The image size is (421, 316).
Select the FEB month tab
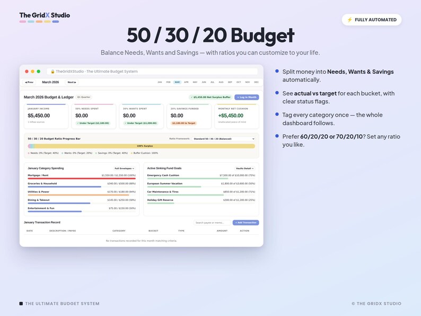coord(168,82)
